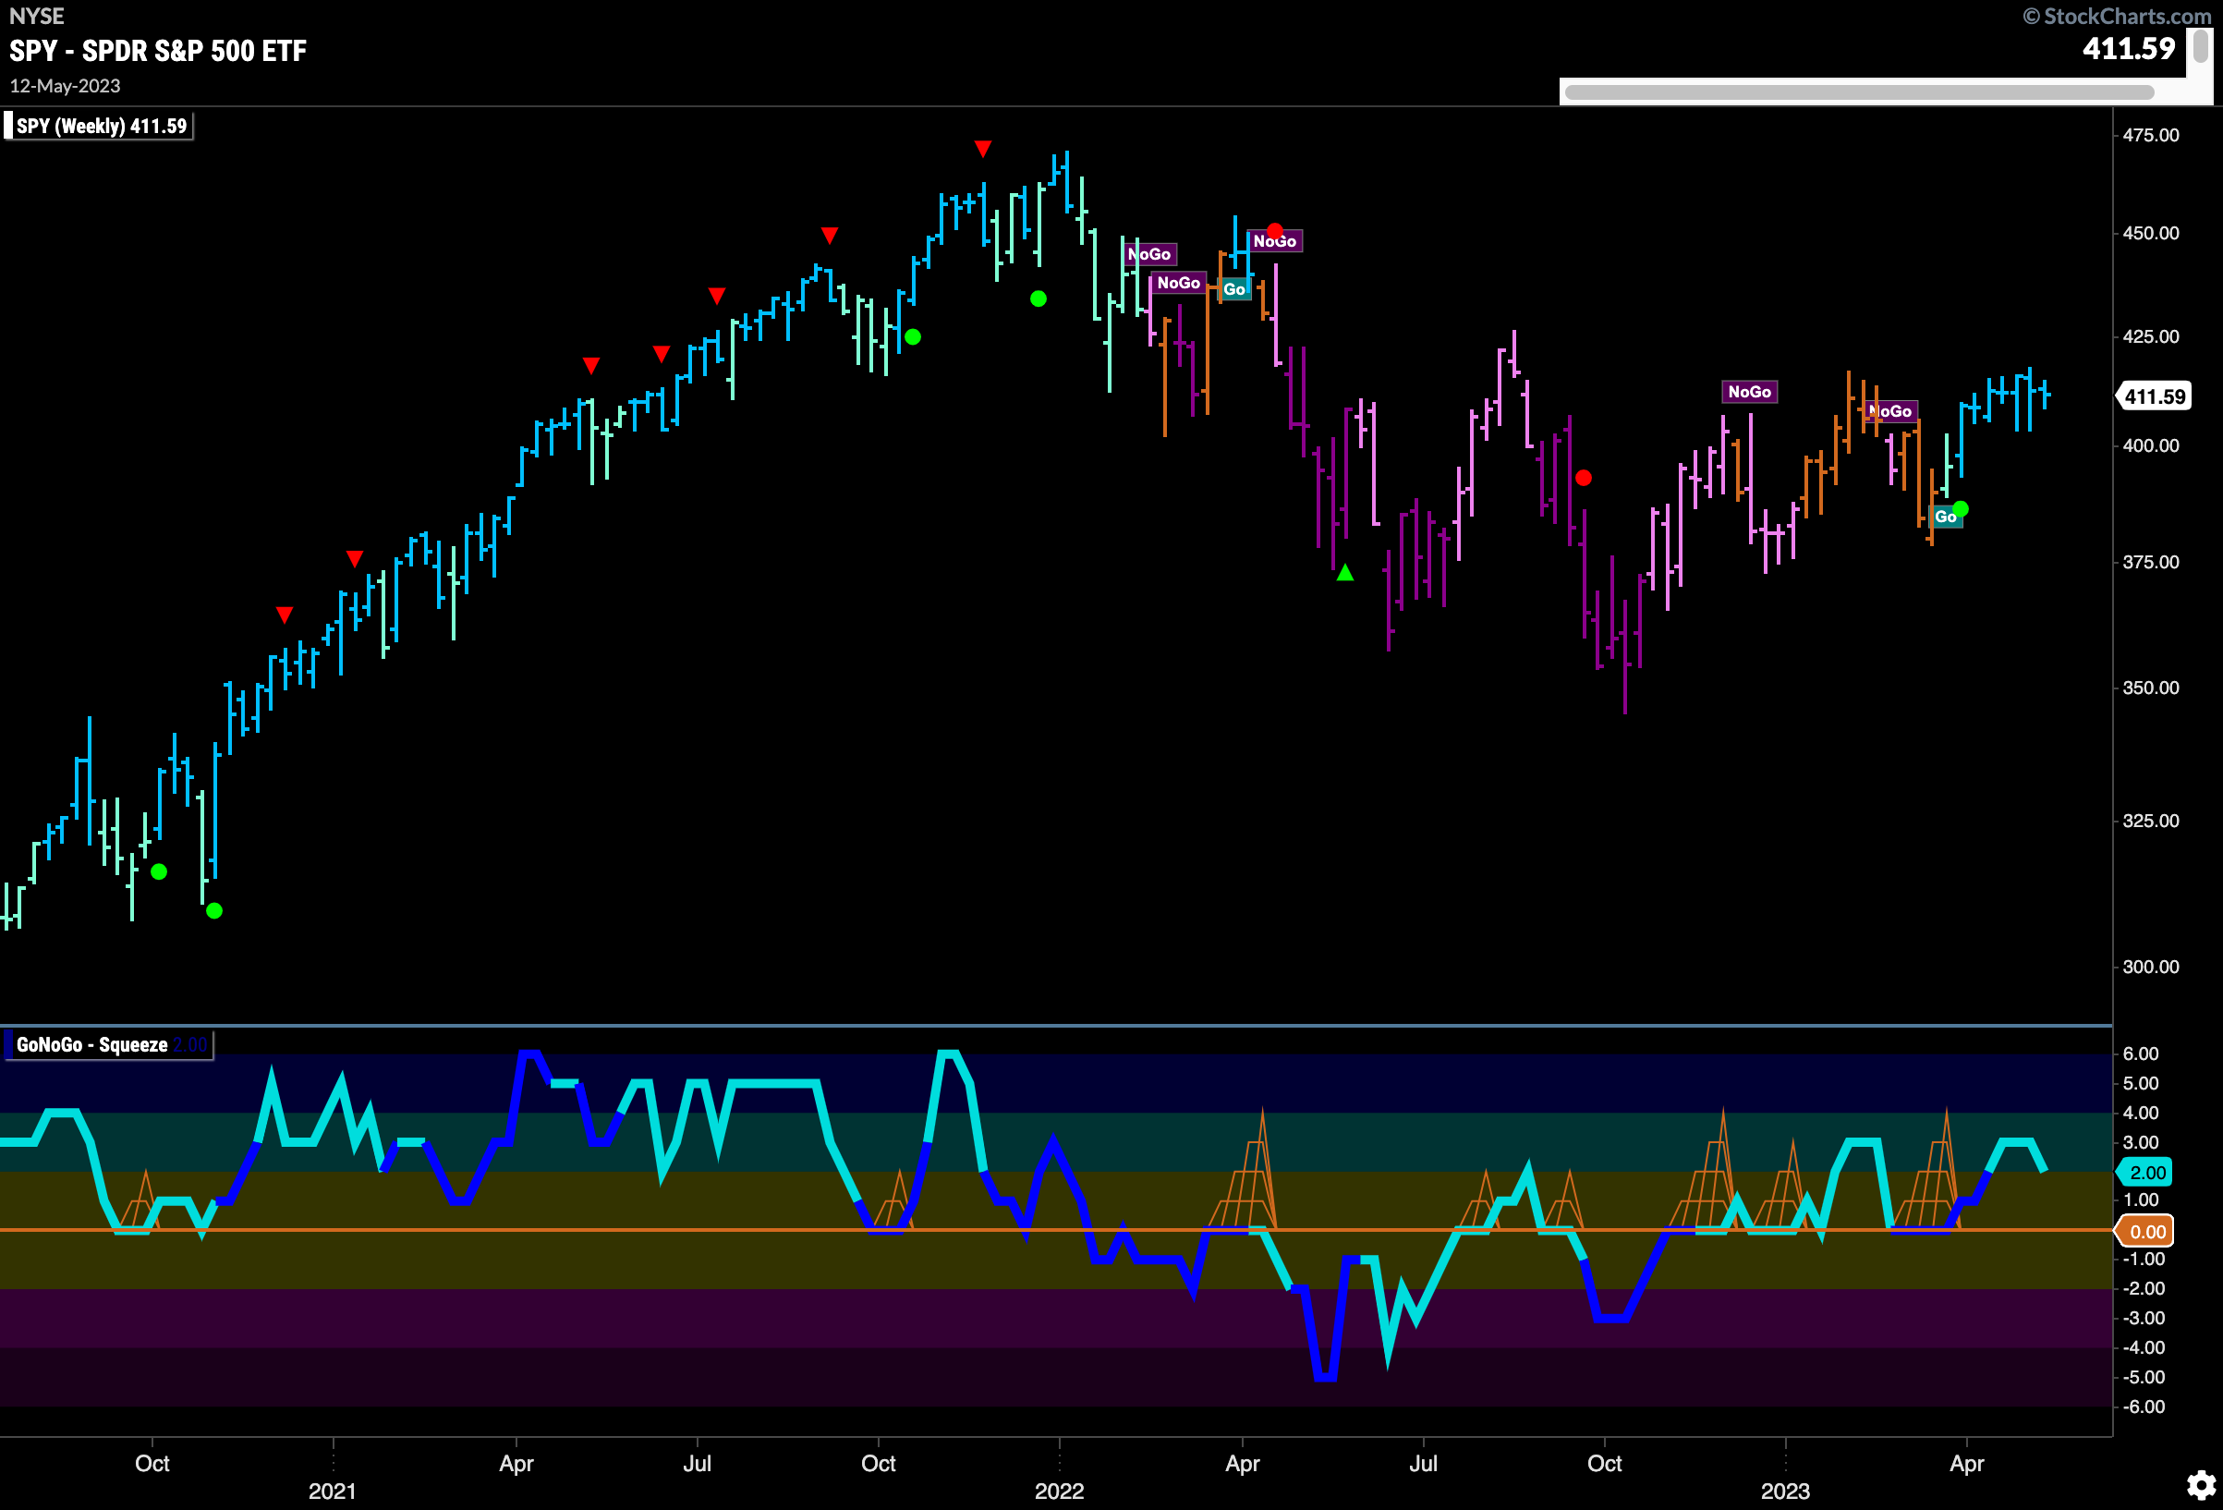Click the green dot marker near October 2021
This screenshot has width=2223, height=1510.
click(913, 336)
